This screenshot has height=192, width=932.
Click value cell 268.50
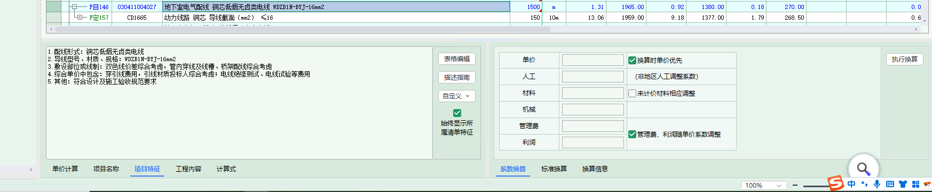[786, 18]
